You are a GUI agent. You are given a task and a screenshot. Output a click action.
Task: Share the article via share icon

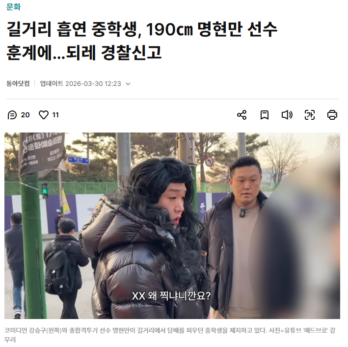click(x=241, y=115)
